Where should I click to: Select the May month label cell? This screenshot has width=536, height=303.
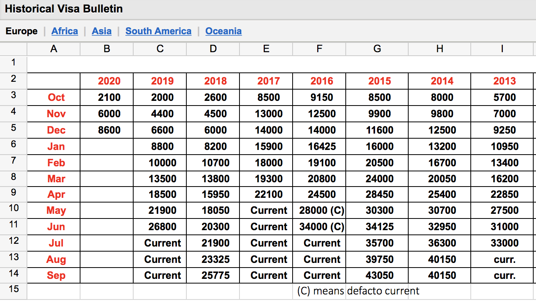(54, 210)
